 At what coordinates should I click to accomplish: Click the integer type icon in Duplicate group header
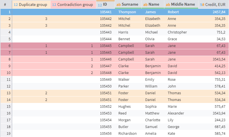tap(16, 5)
